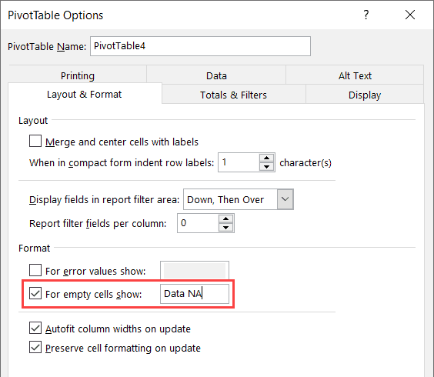Switch to the Display tab

point(365,95)
